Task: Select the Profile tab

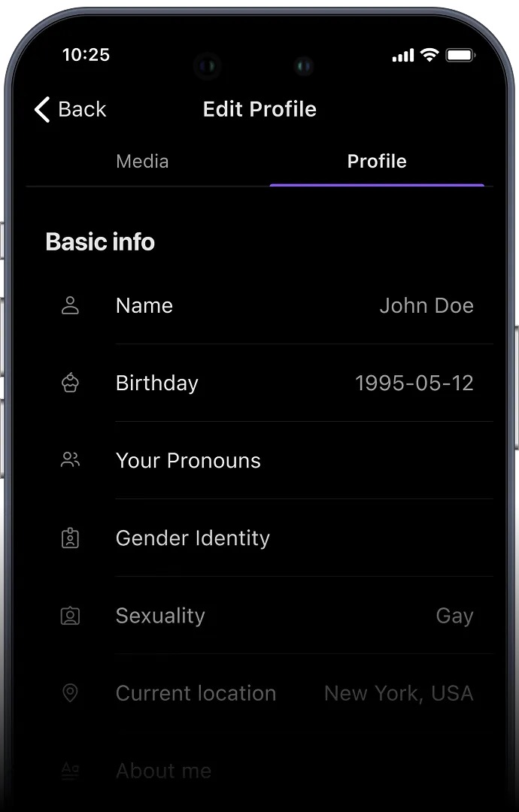Action: tap(377, 162)
